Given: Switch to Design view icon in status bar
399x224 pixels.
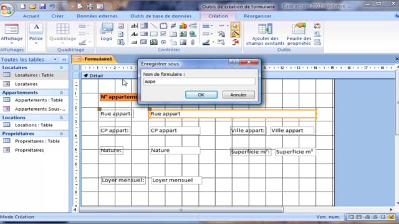Looking at the screenshot, I should point(391,217).
